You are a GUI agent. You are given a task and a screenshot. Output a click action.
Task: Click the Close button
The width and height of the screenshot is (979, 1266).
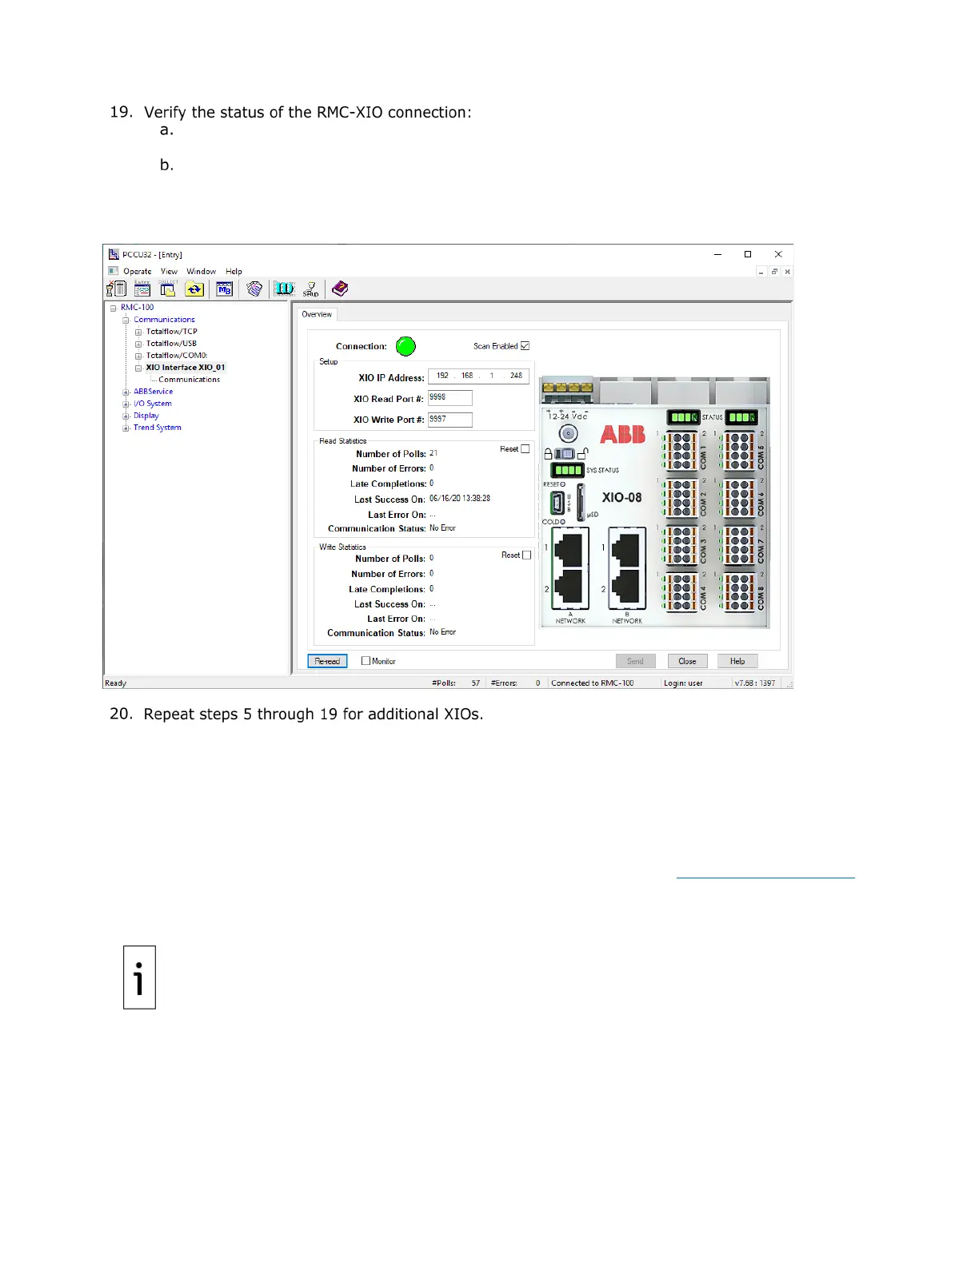tap(687, 661)
